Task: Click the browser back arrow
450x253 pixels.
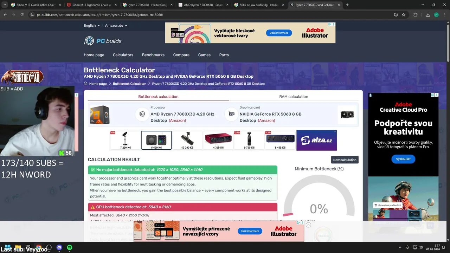Action: pos(5,15)
